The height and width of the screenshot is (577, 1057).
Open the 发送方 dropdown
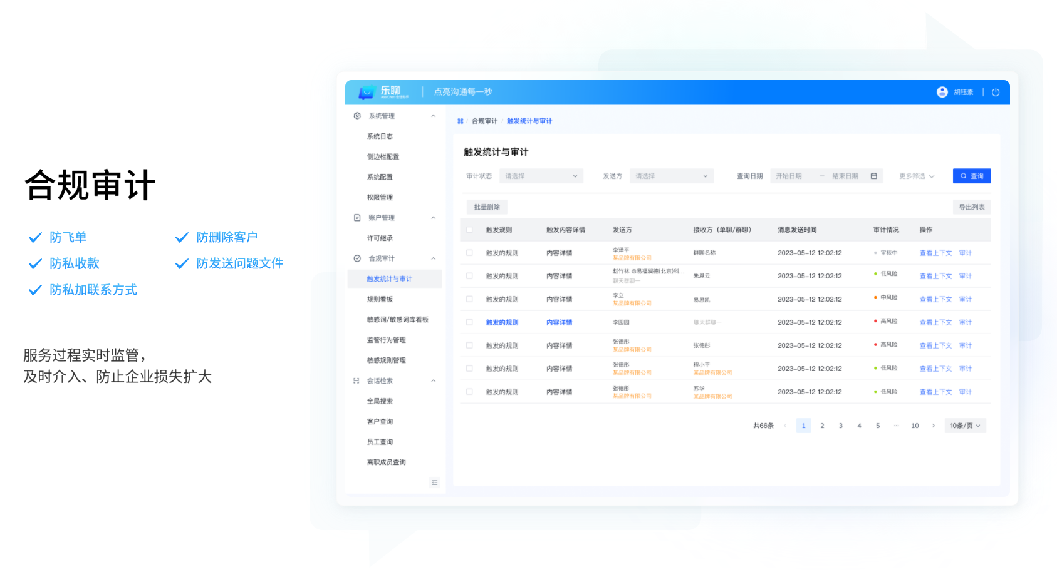coord(672,176)
